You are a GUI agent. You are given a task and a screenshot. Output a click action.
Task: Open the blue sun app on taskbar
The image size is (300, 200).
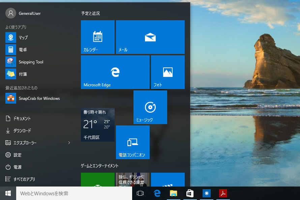pos(207,193)
